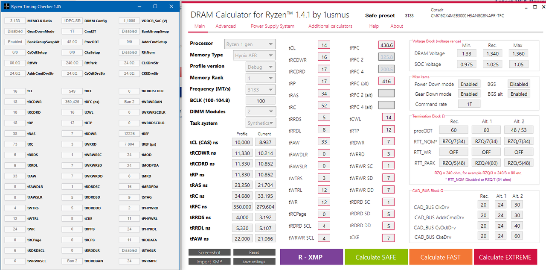Click the Calculate FAST button
The width and height of the screenshot is (546, 270).
[441, 257]
